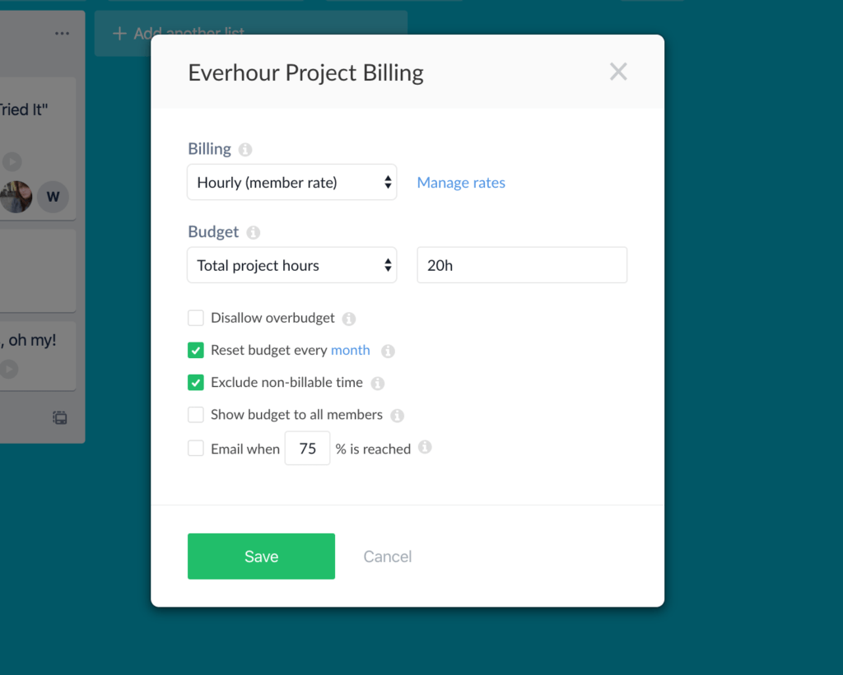The width and height of the screenshot is (843, 675).
Task: Check Show budget to all members
Action: point(195,415)
